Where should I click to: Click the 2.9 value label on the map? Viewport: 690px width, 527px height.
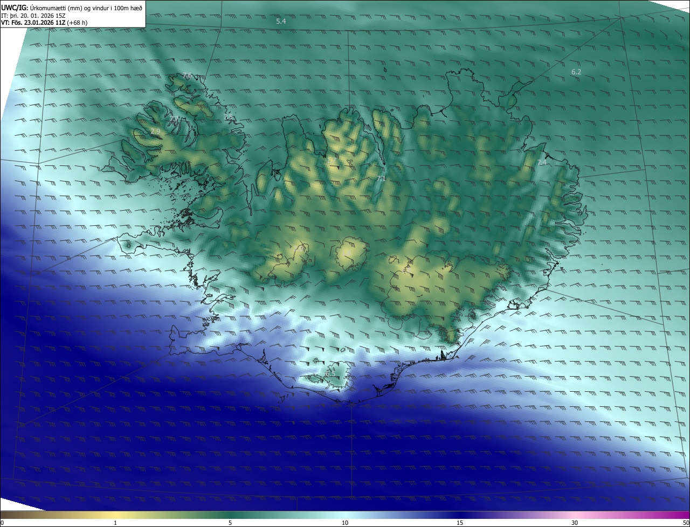[x=155, y=131]
